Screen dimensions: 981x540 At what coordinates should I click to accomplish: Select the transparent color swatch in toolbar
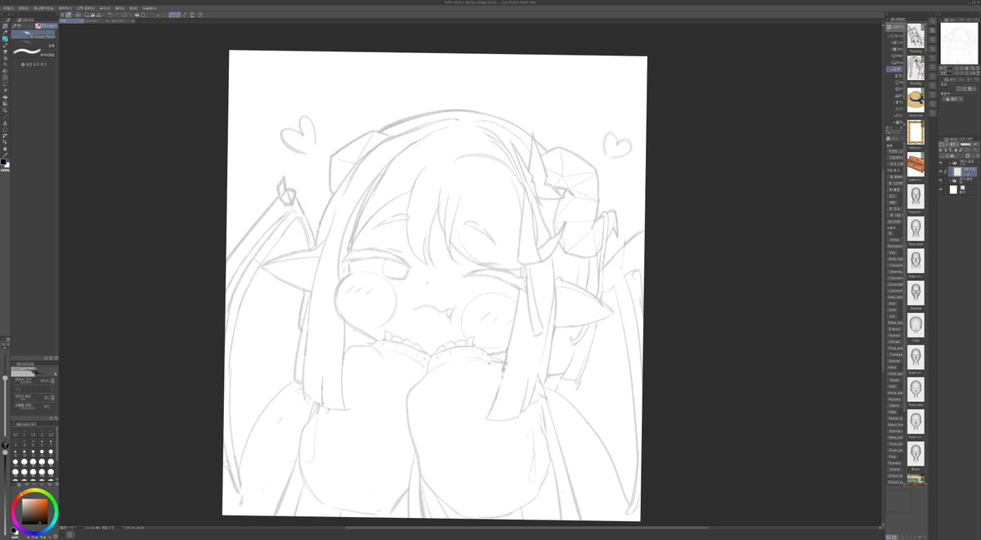(x=5, y=171)
